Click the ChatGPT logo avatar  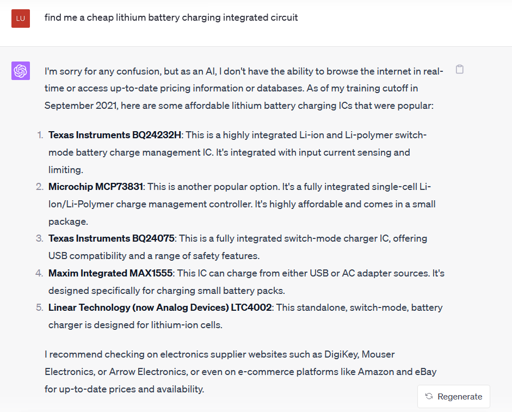tap(21, 71)
